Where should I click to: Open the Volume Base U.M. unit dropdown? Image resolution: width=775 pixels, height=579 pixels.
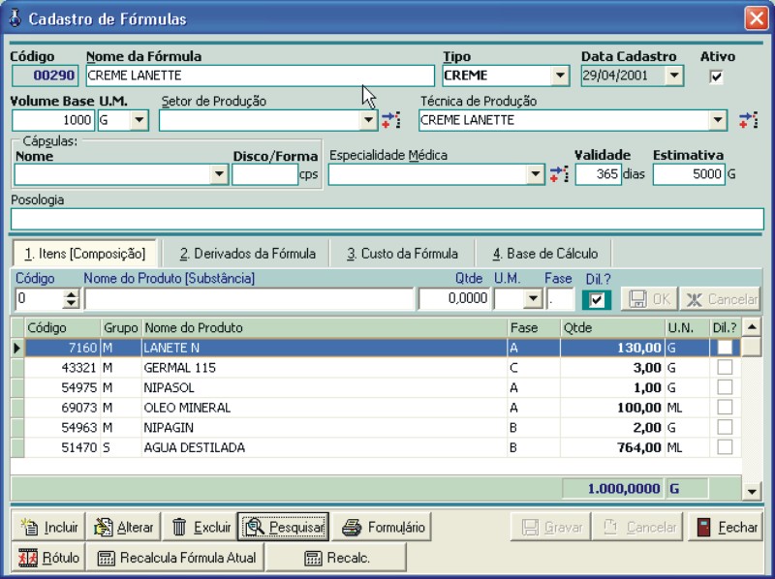tap(139, 120)
